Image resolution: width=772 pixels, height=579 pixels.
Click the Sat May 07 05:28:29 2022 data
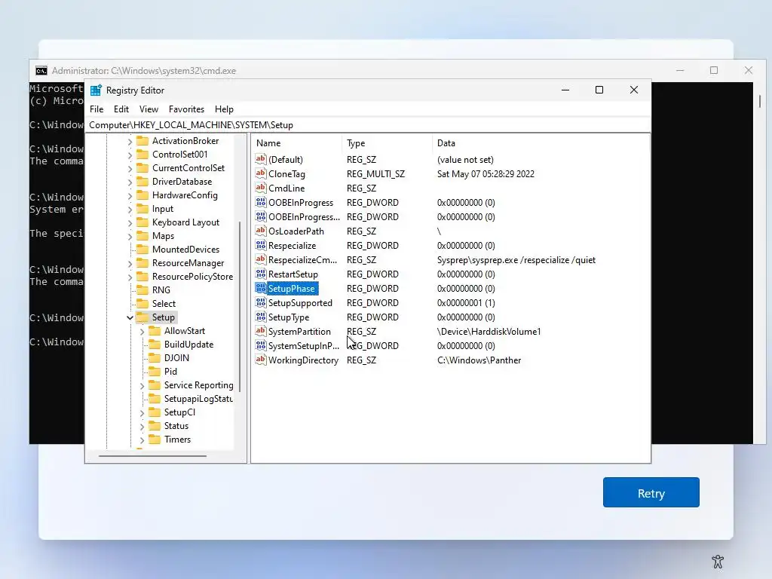pyautogui.click(x=486, y=174)
